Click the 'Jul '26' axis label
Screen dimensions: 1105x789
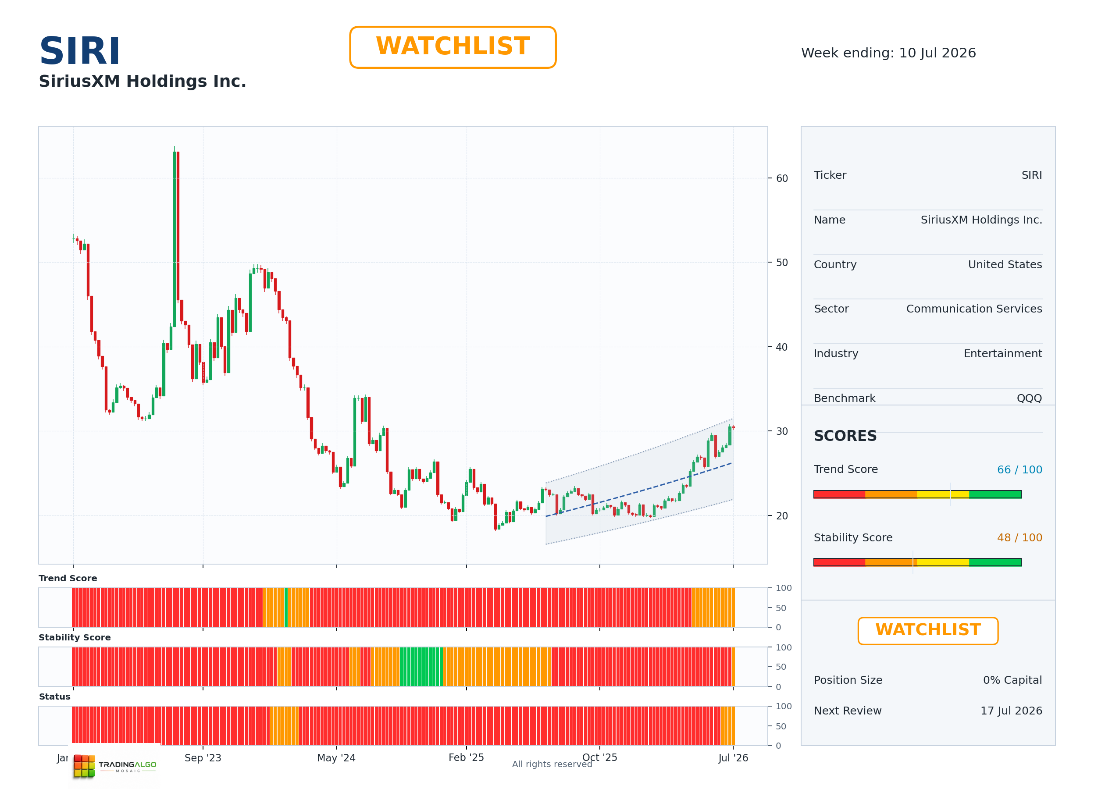(x=733, y=757)
